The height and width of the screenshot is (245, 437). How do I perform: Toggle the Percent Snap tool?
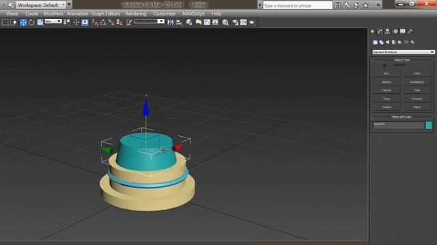point(111,22)
